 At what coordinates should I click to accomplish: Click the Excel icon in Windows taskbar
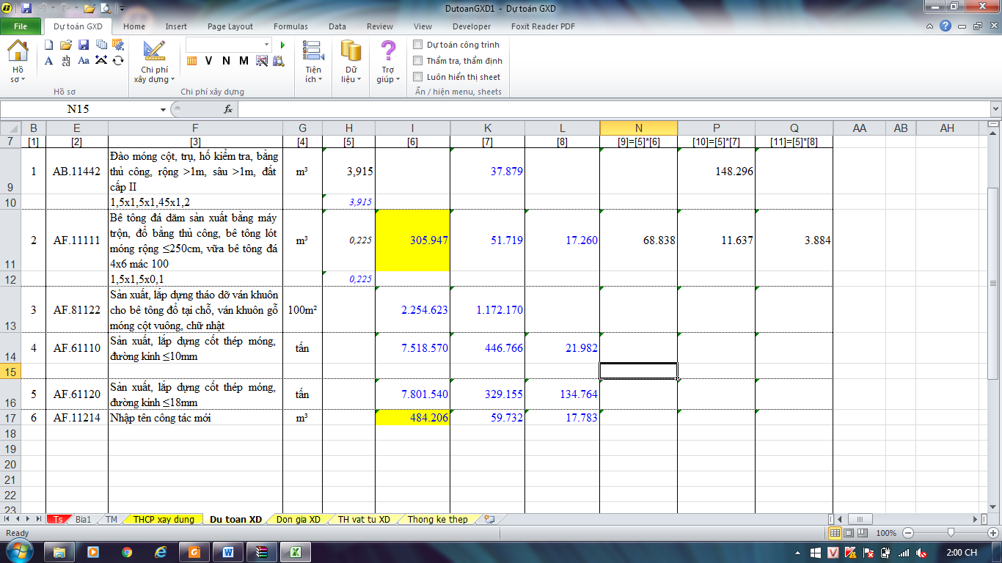coord(296,551)
